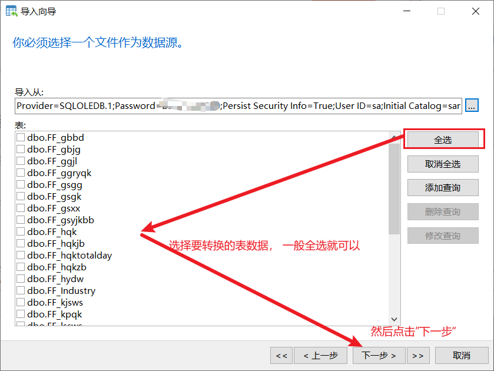Viewport: 494px width, 371px height.
Task: Jump to first step with << button
Action: pyautogui.click(x=281, y=356)
